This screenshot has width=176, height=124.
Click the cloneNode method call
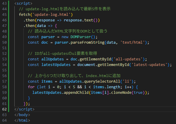[121, 93]
